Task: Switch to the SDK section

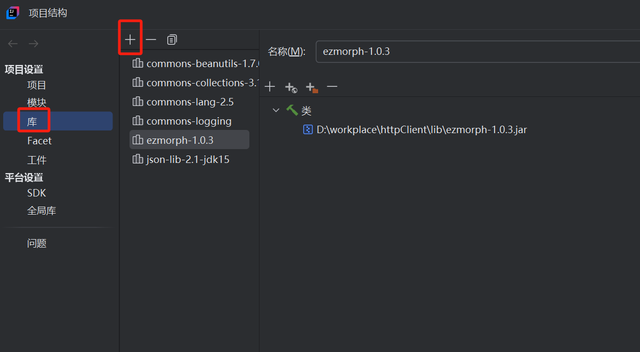Action: pos(36,193)
